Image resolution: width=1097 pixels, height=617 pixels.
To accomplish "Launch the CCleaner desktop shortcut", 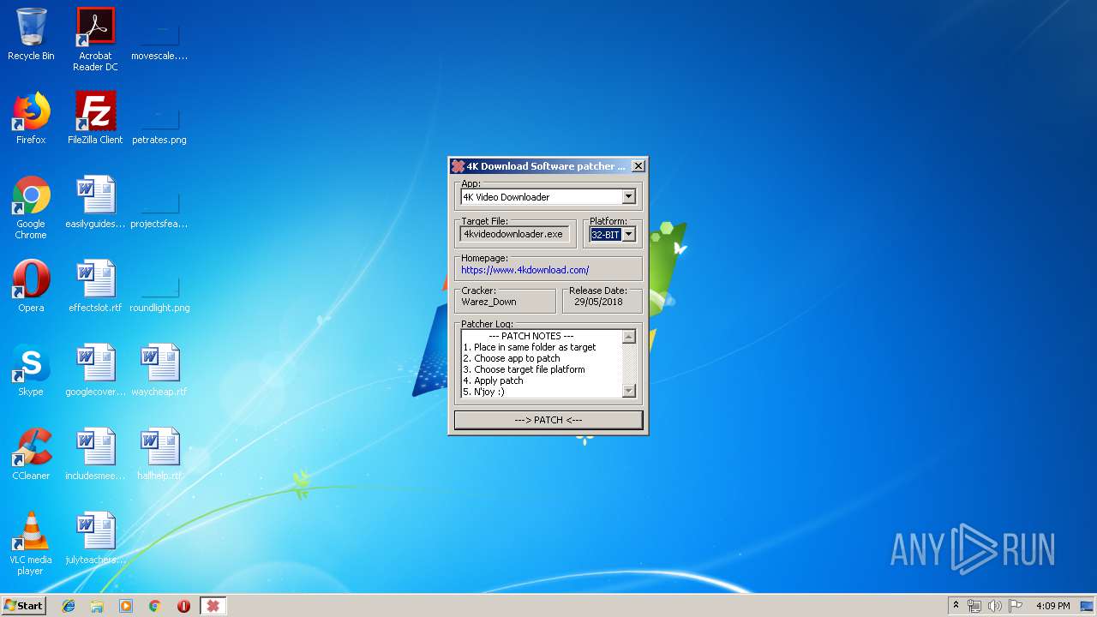I will click(x=31, y=454).
